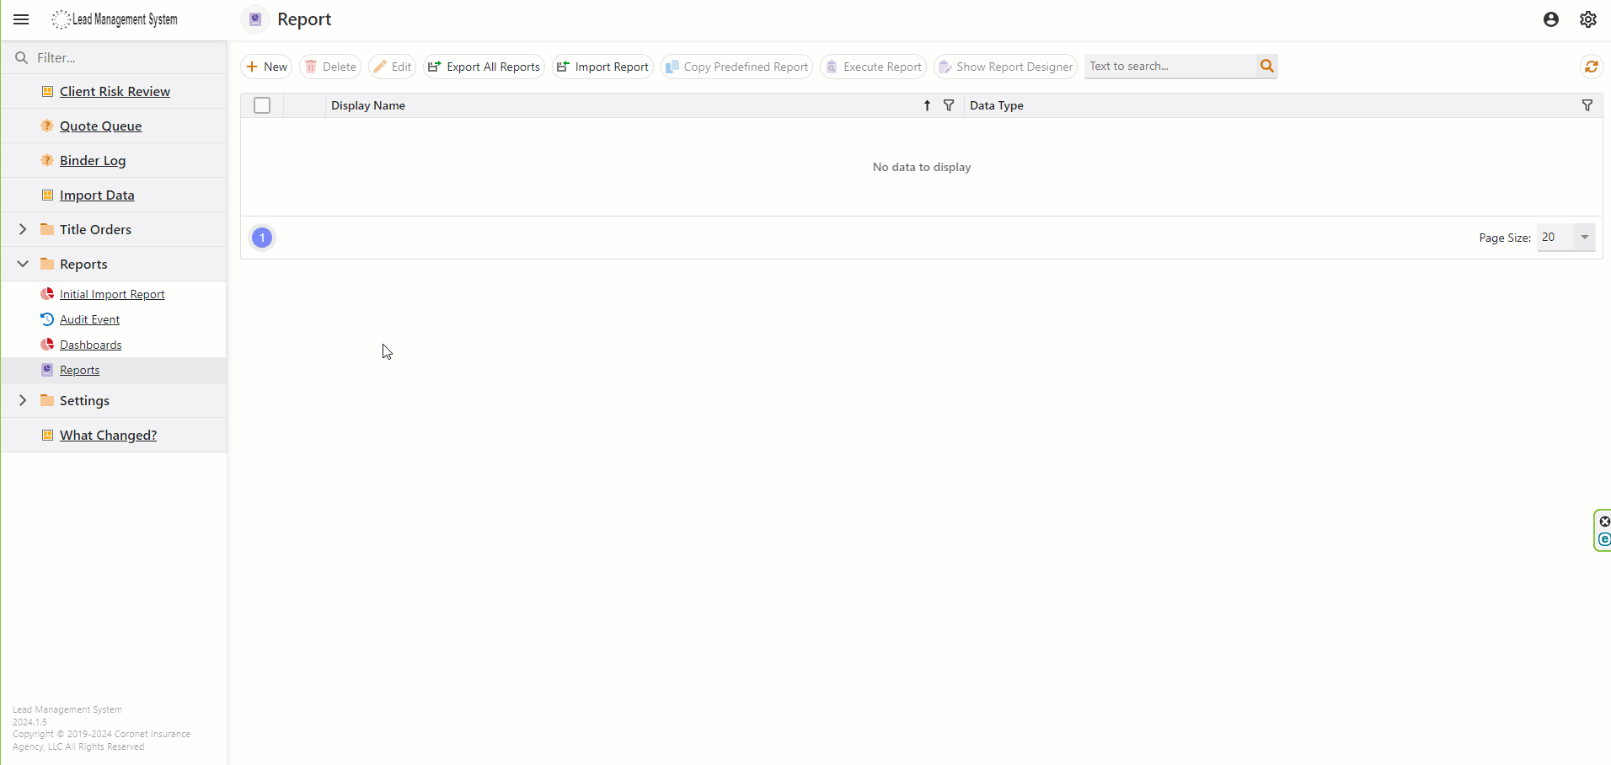The image size is (1611, 765).
Task: Expand the Title Orders folder
Action: click(23, 229)
